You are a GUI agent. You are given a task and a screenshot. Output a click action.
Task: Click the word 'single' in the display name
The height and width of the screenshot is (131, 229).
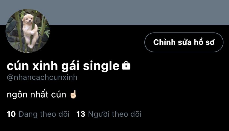point(101,66)
